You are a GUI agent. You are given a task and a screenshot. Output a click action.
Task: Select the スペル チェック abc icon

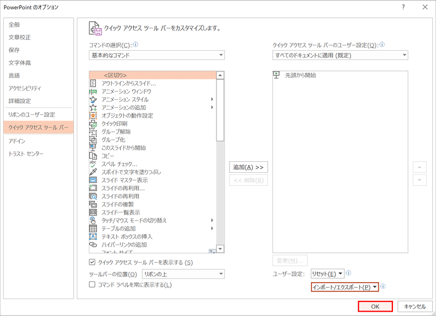click(93, 163)
